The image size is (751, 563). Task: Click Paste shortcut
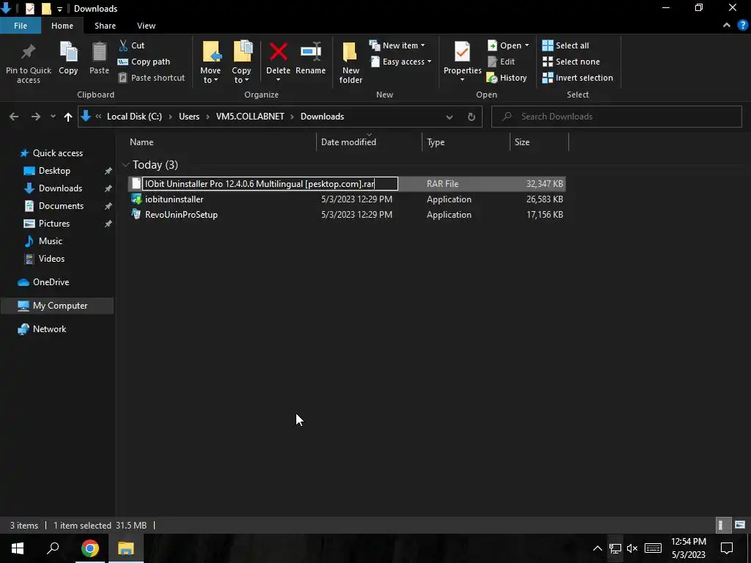[152, 78]
